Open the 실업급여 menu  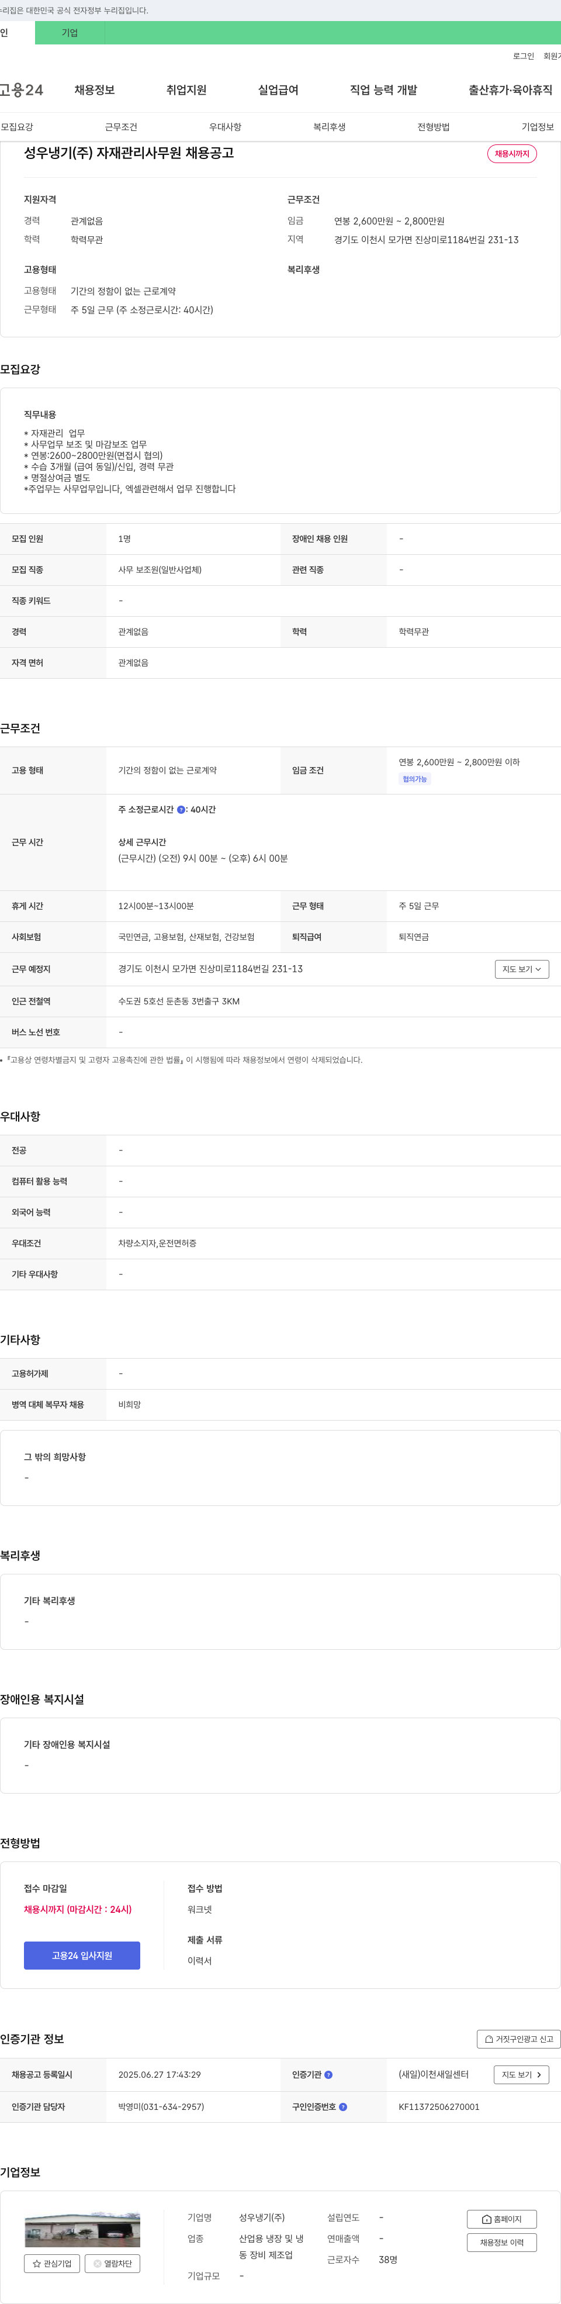278,91
